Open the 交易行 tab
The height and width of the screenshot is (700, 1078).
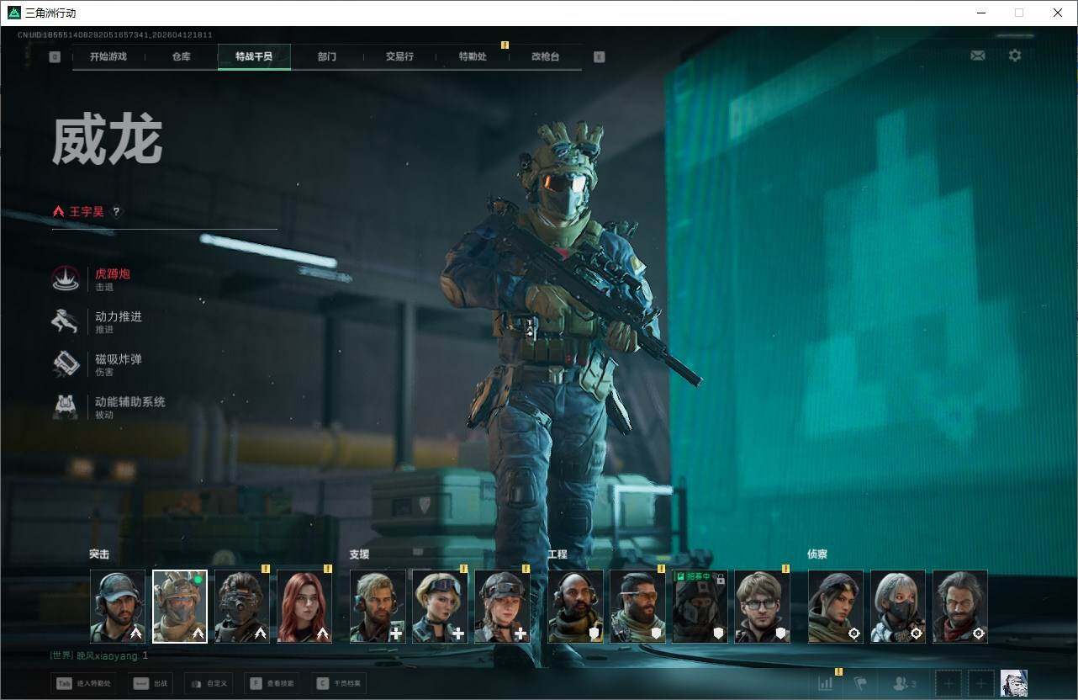(399, 56)
